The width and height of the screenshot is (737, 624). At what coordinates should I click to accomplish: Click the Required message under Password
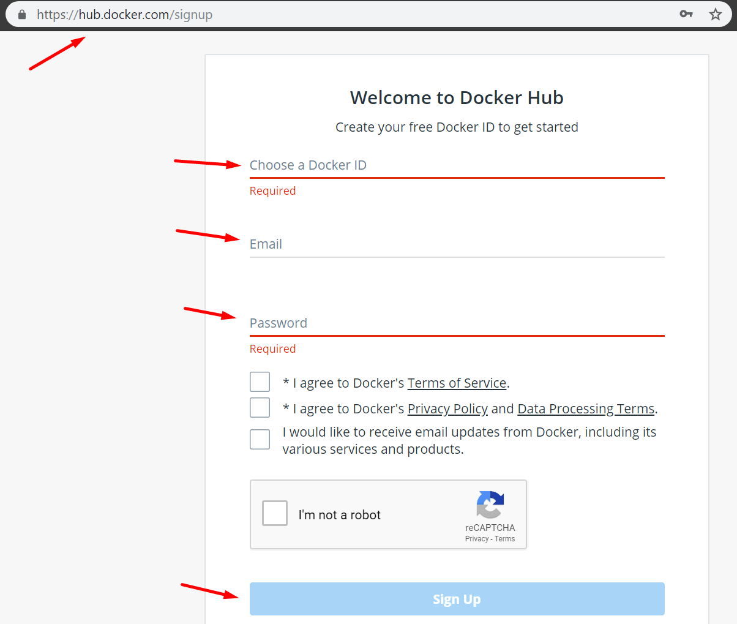[272, 349]
